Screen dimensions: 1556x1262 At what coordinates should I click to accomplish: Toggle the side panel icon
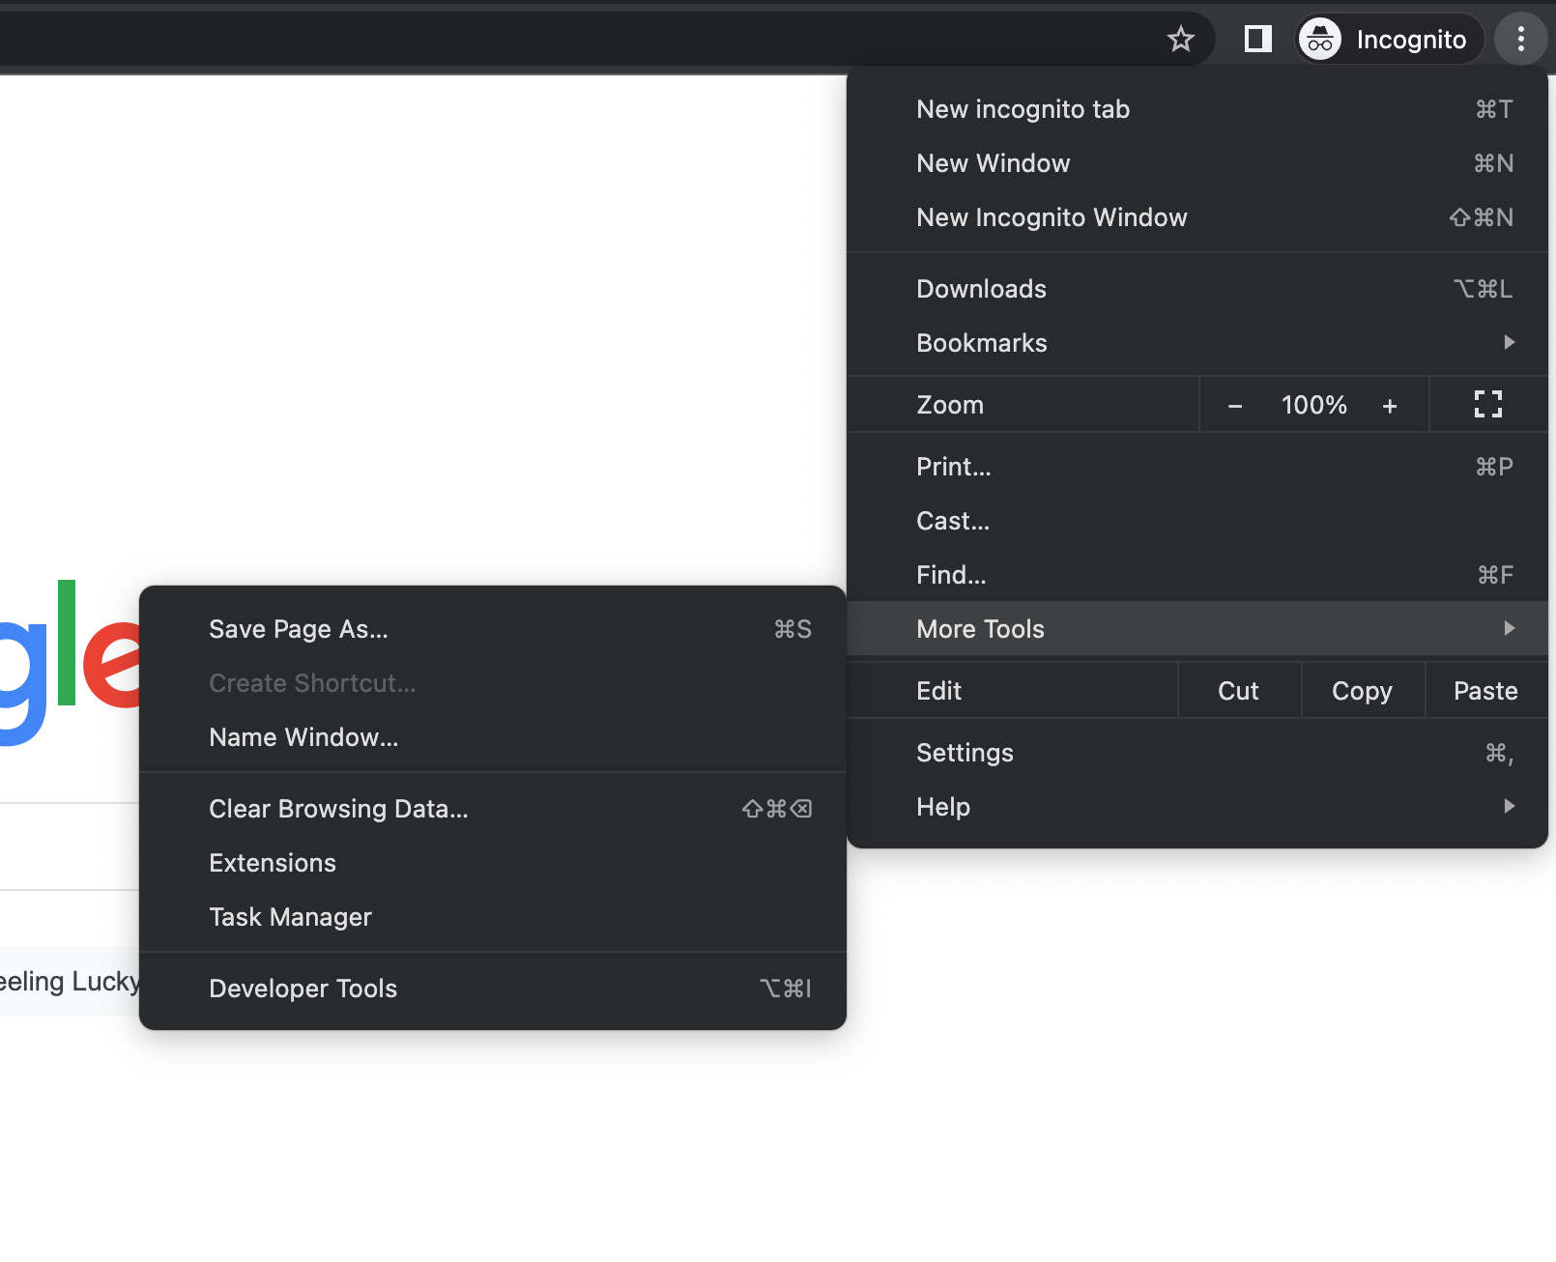tap(1257, 40)
